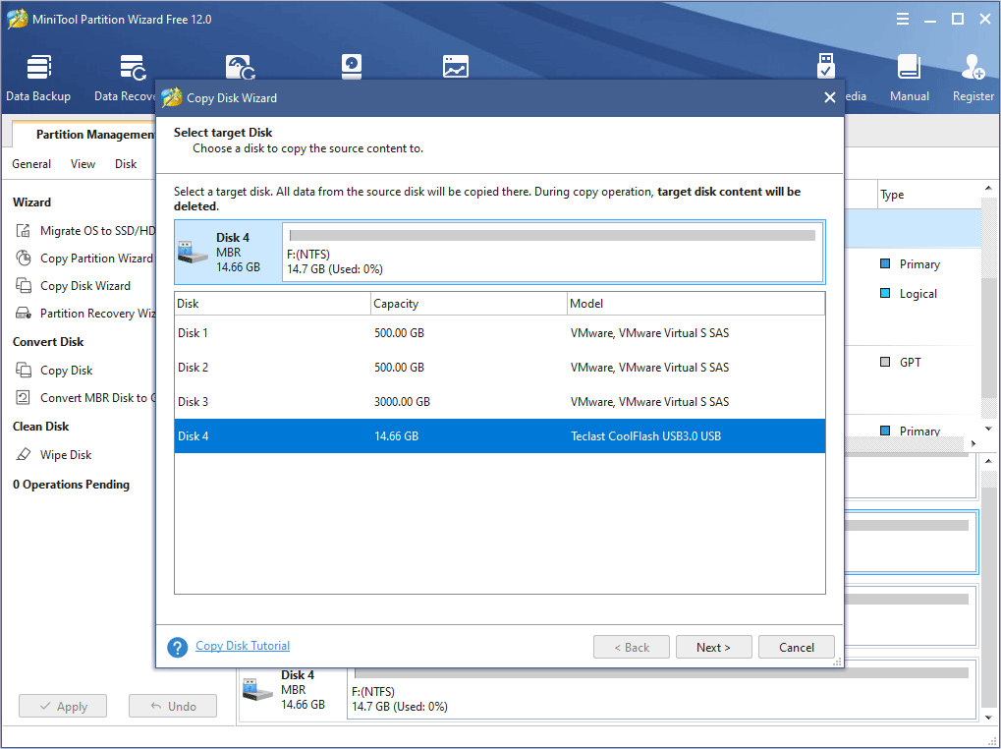Viewport: 1001px width, 749px height.
Task: Click the Apply button
Action: tap(63, 706)
